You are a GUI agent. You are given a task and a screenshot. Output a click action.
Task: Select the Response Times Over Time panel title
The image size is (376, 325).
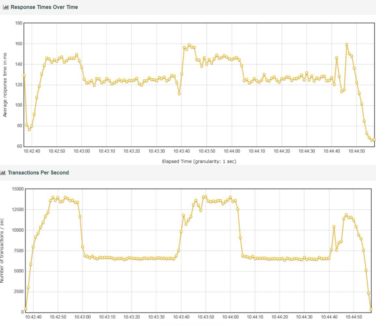[x=44, y=7]
